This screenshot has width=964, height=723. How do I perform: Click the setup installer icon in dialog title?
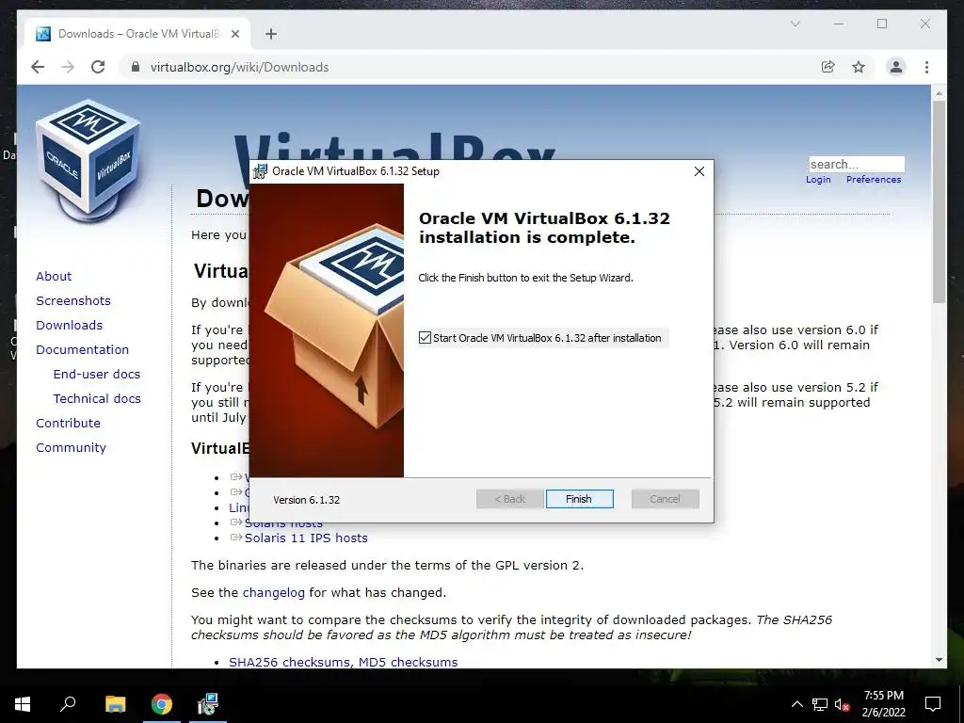point(260,171)
